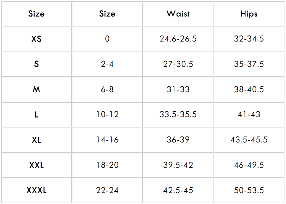
Task: Select the XXL size row label
Action: [x=36, y=165]
